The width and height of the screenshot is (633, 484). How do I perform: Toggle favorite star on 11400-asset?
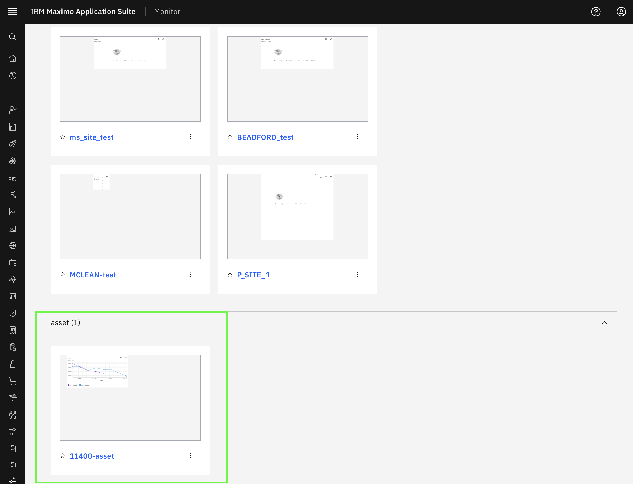coord(63,456)
